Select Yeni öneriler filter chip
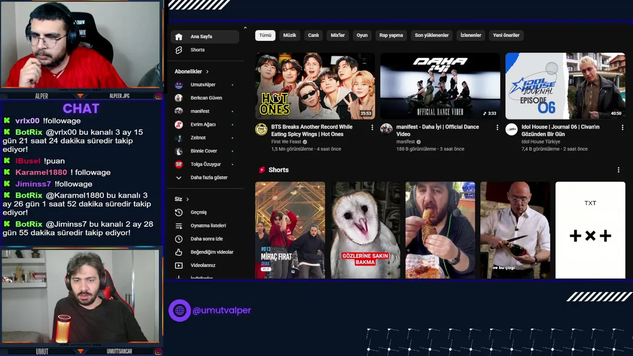This screenshot has height=356, width=633. tap(506, 35)
